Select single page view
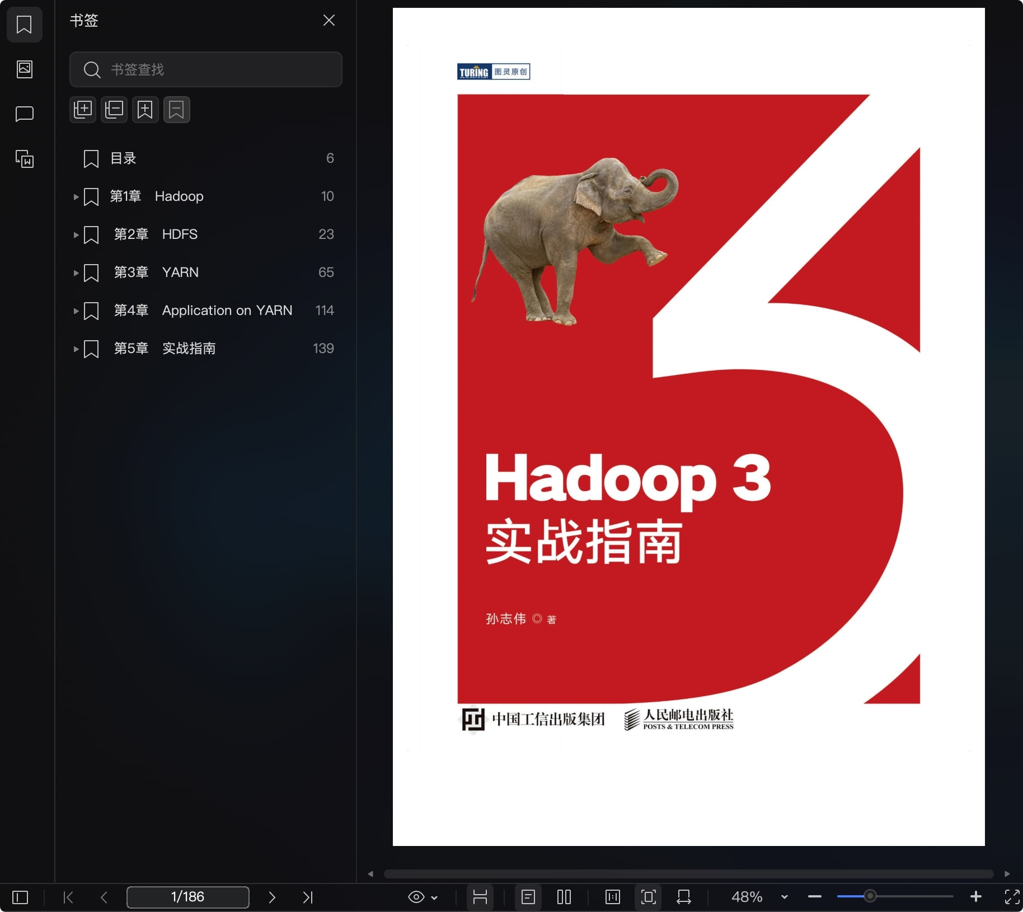Screen dimensions: 1023x912 pos(528,897)
